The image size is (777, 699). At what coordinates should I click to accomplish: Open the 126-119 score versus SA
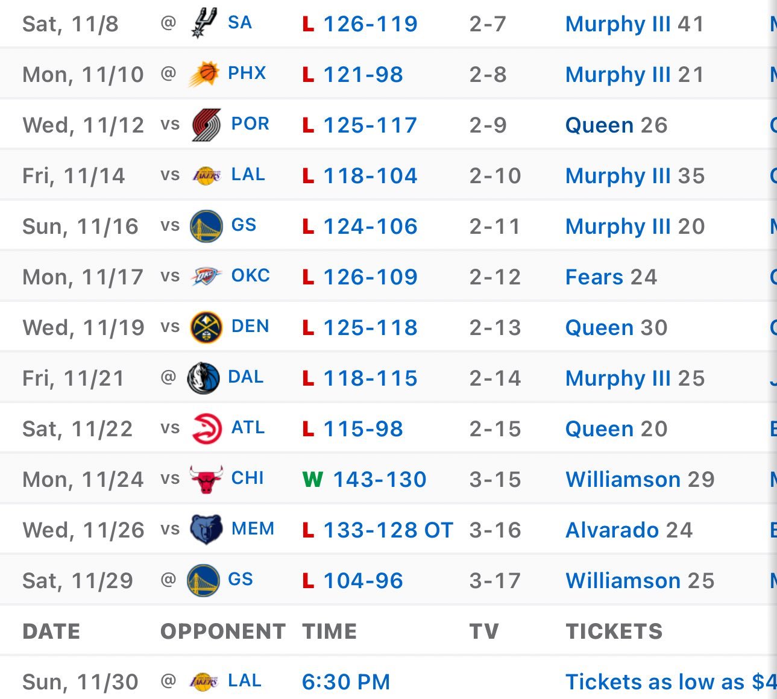coord(370,24)
